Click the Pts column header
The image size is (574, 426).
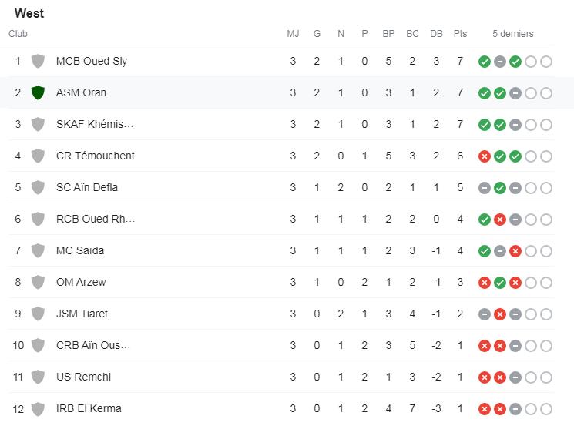tap(460, 34)
